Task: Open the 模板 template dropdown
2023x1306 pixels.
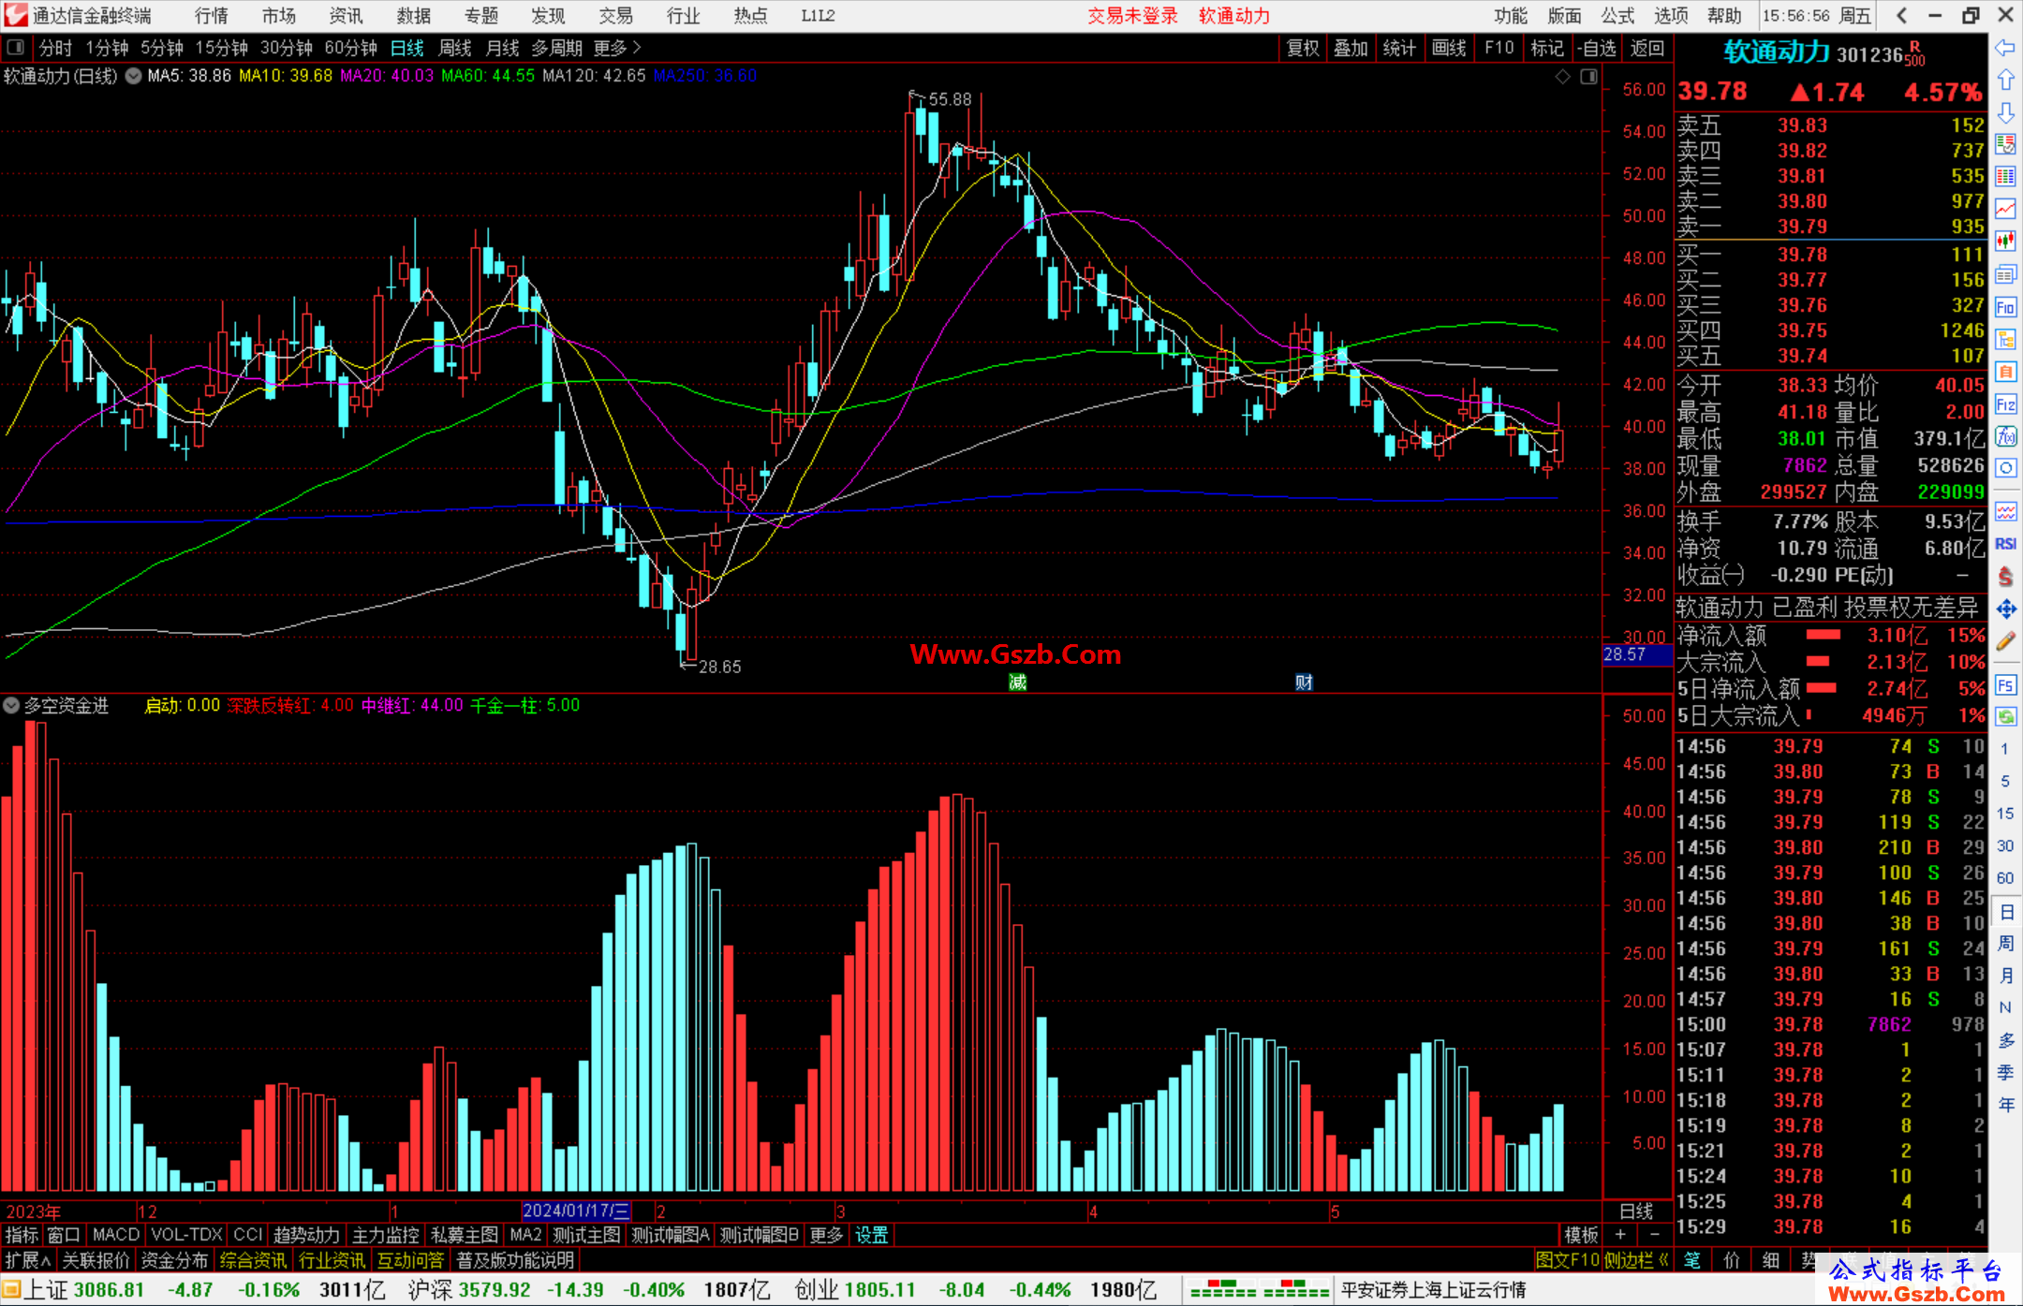Action: point(1581,1235)
